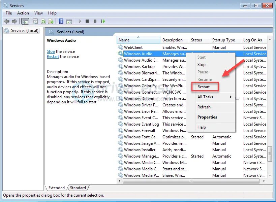Open the Help menu in menu bar
The height and width of the screenshot is (202, 276).
[x=52, y=13]
